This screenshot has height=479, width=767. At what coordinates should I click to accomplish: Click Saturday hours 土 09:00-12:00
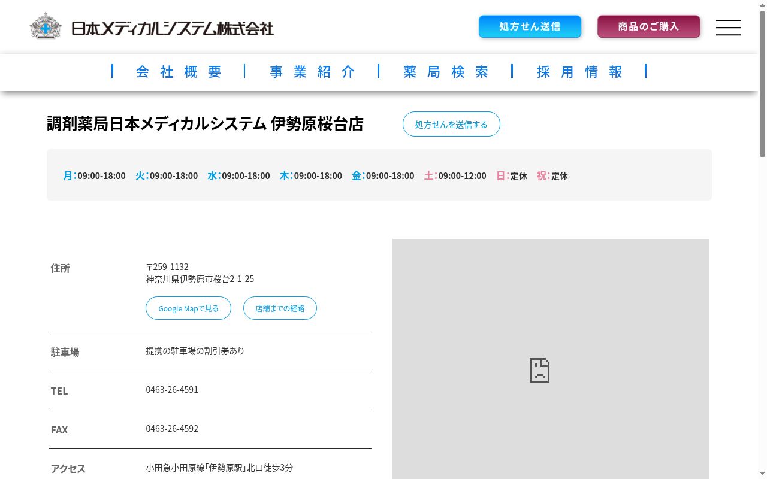tap(455, 175)
